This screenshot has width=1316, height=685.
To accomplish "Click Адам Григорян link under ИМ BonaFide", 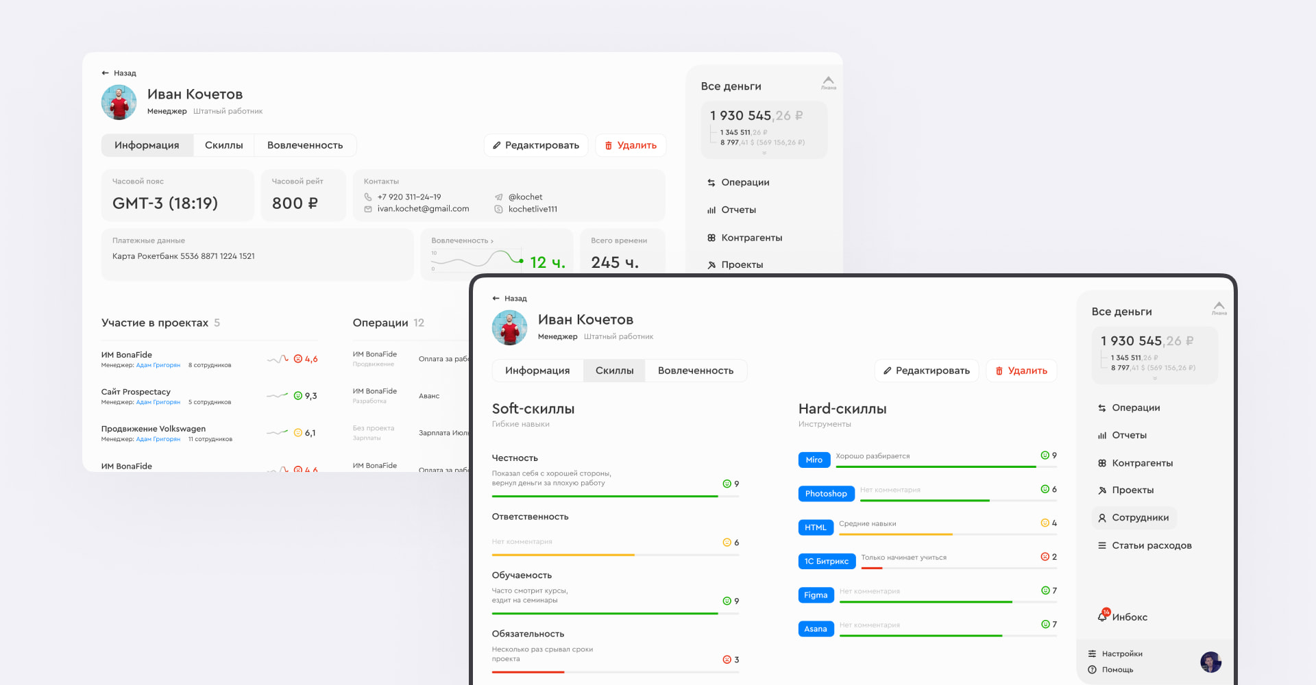I will pos(158,365).
